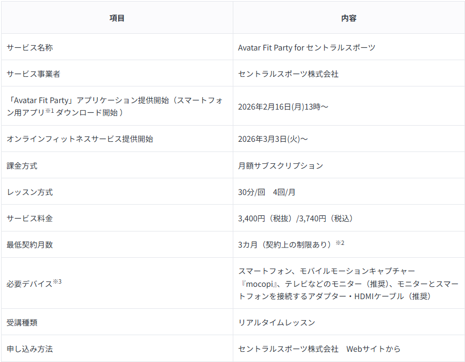
Task: Click セントラルスポーツ株式会社 in サービス事業者 row
Action: (288, 74)
